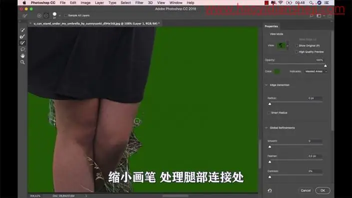Image resolution: width=352 pixels, height=198 pixels.
Task: Select the Lasso tool
Action: [22, 49]
